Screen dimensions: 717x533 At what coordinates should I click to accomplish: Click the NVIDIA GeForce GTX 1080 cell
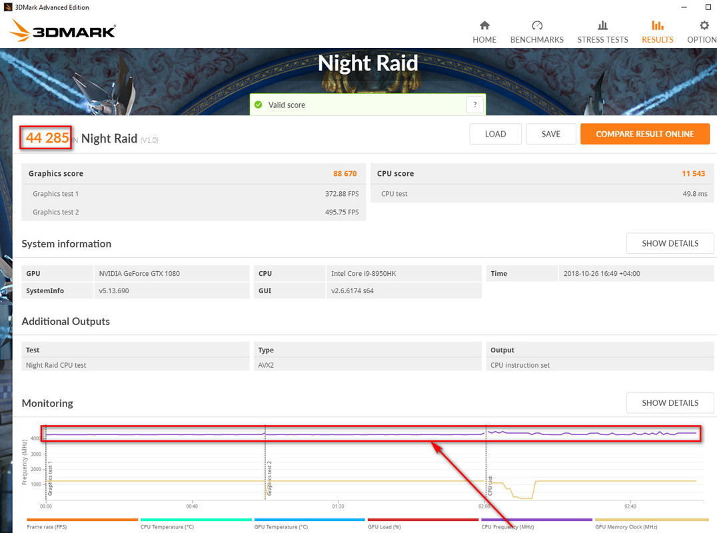point(171,273)
